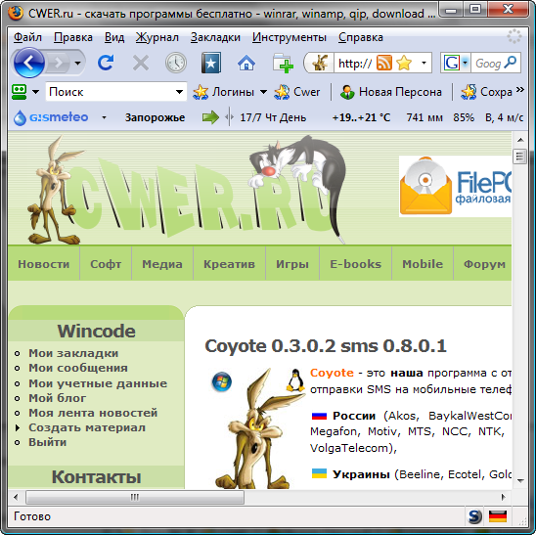Click the orange RSS feed icon
The width and height of the screenshot is (536, 535).
383,63
